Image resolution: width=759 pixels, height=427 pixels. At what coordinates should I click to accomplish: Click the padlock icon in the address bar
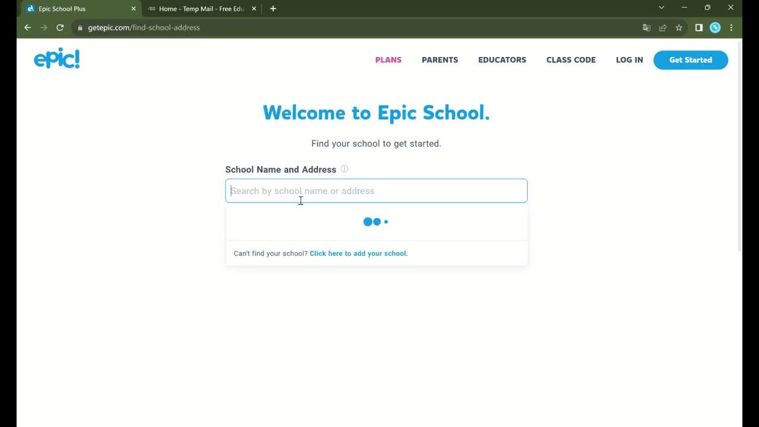[x=79, y=27]
